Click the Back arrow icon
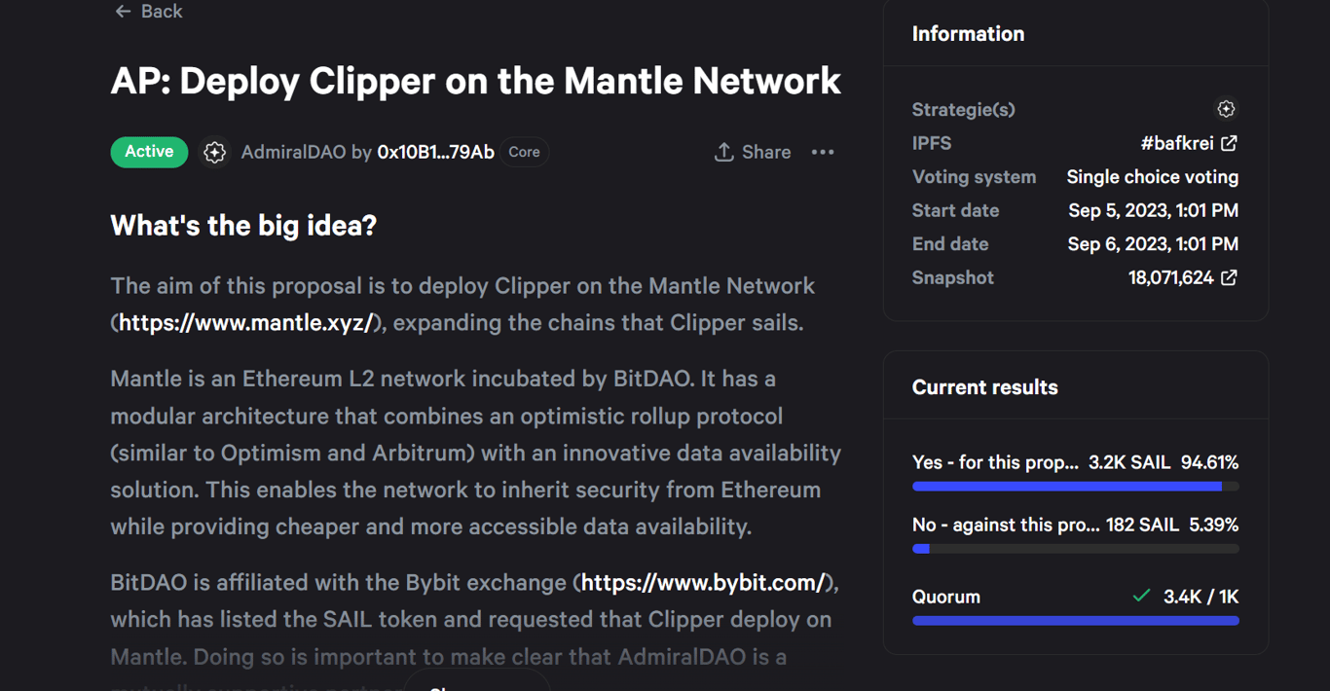1330x691 pixels. [x=123, y=12]
